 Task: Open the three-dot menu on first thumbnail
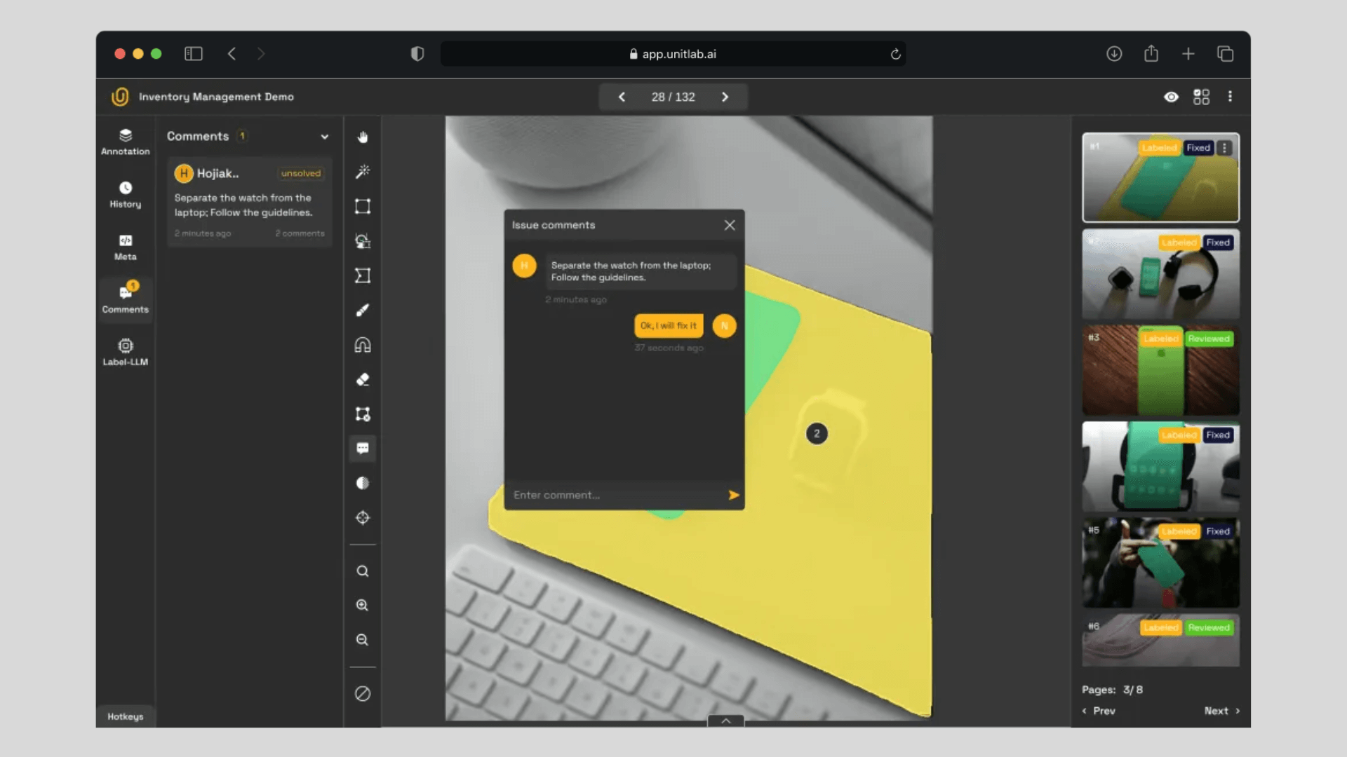pyautogui.click(x=1224, y=148)
